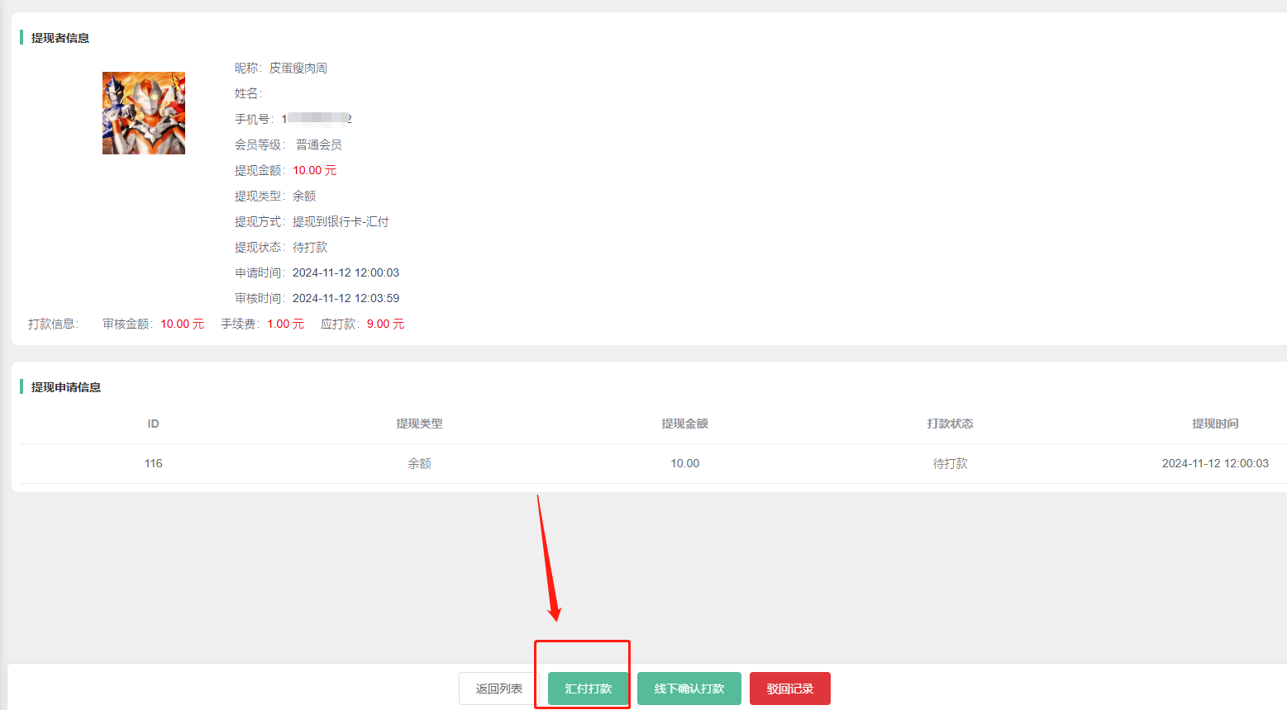
Task: Click the 提现到银行卡-汇付 method text
Action: [340, 221]
